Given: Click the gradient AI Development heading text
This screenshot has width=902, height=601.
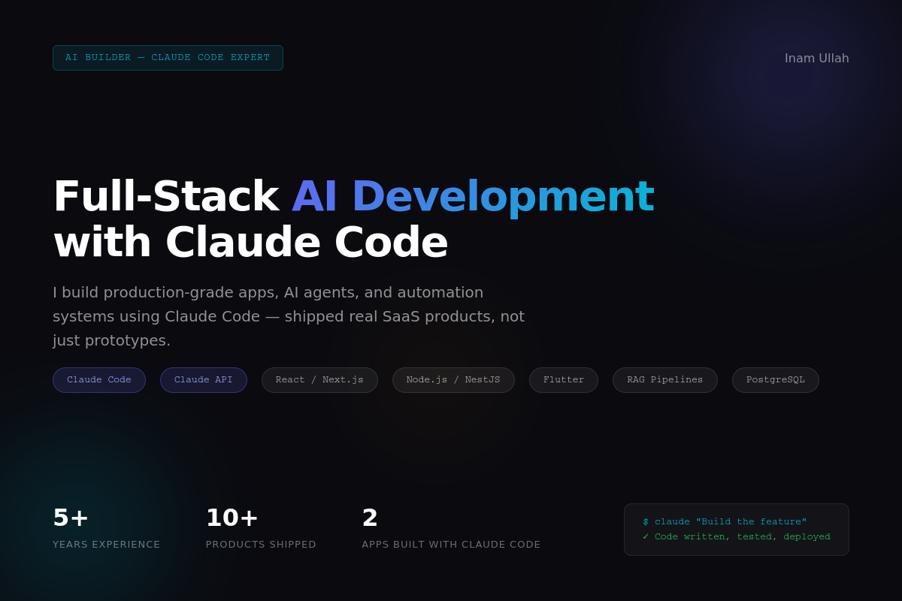Looking at the screenshot, I should 472,196.
